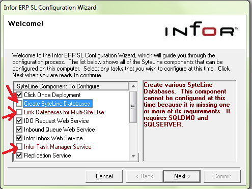Click the SyteLine Component To Configure header
252x189 pixels.
[x=71, y=86]
